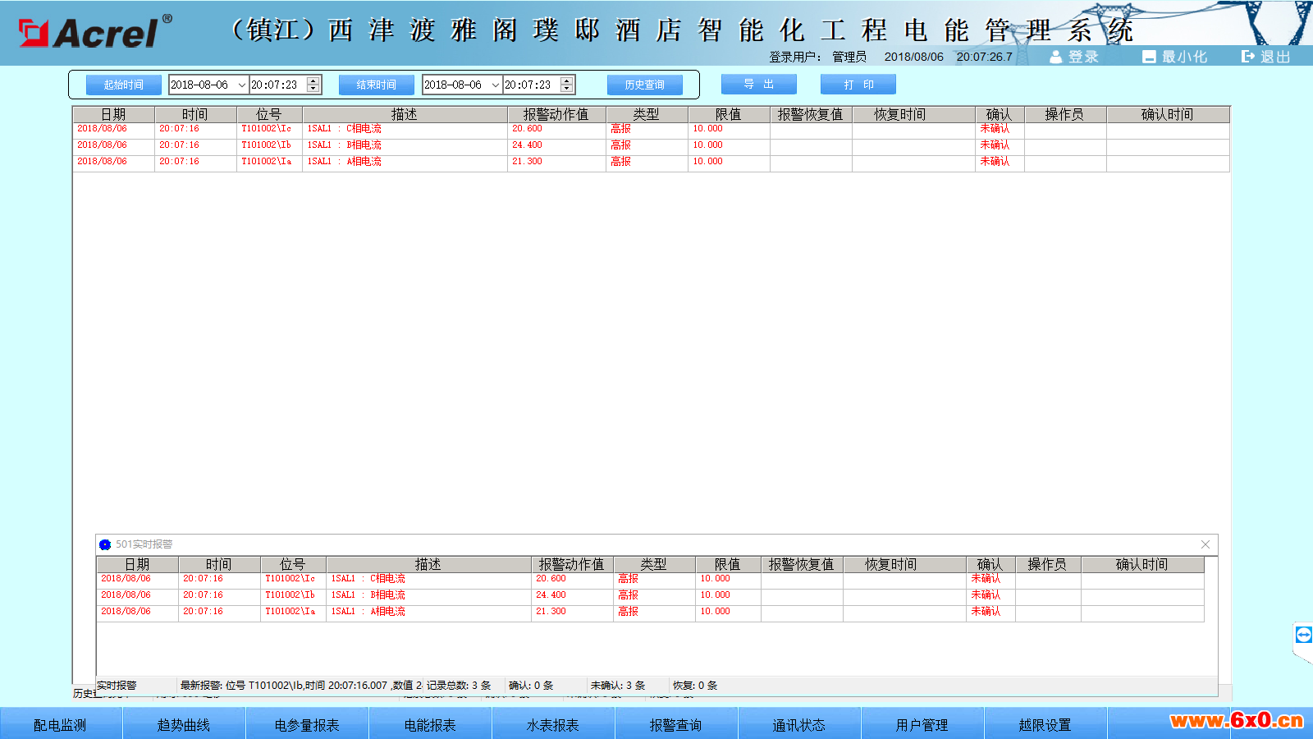Click the 历史查询 history query button

click(644, 85)
